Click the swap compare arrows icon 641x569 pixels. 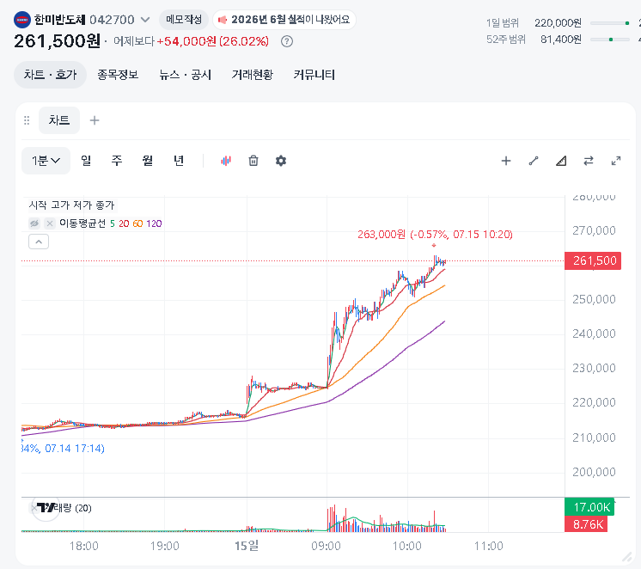589,161
